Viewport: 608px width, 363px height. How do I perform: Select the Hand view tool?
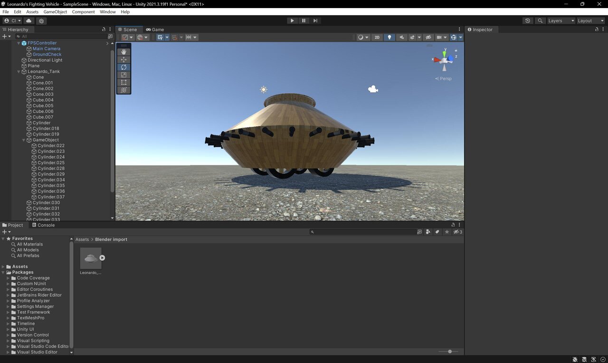click(123, 52)
